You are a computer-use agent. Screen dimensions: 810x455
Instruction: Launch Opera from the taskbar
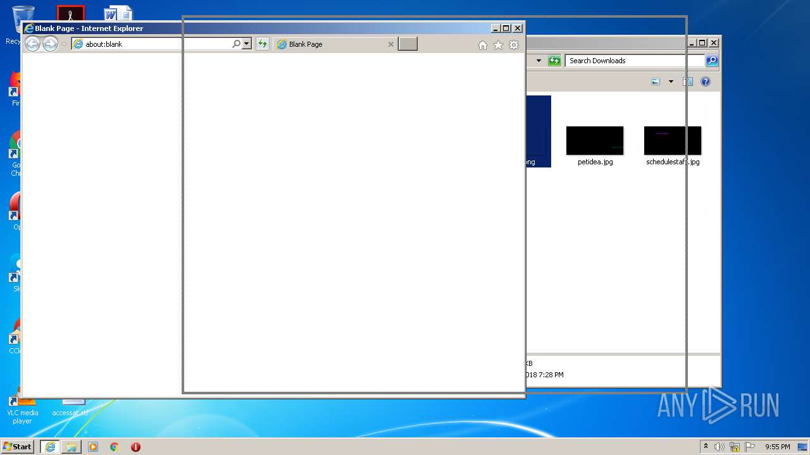tap(135, 447)
